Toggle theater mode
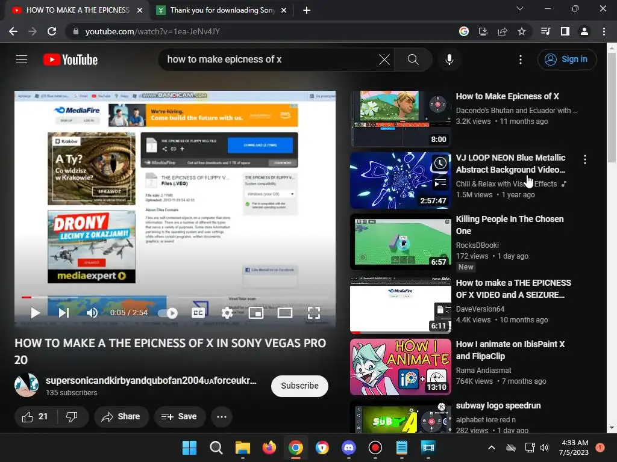 tap(284, 313)
